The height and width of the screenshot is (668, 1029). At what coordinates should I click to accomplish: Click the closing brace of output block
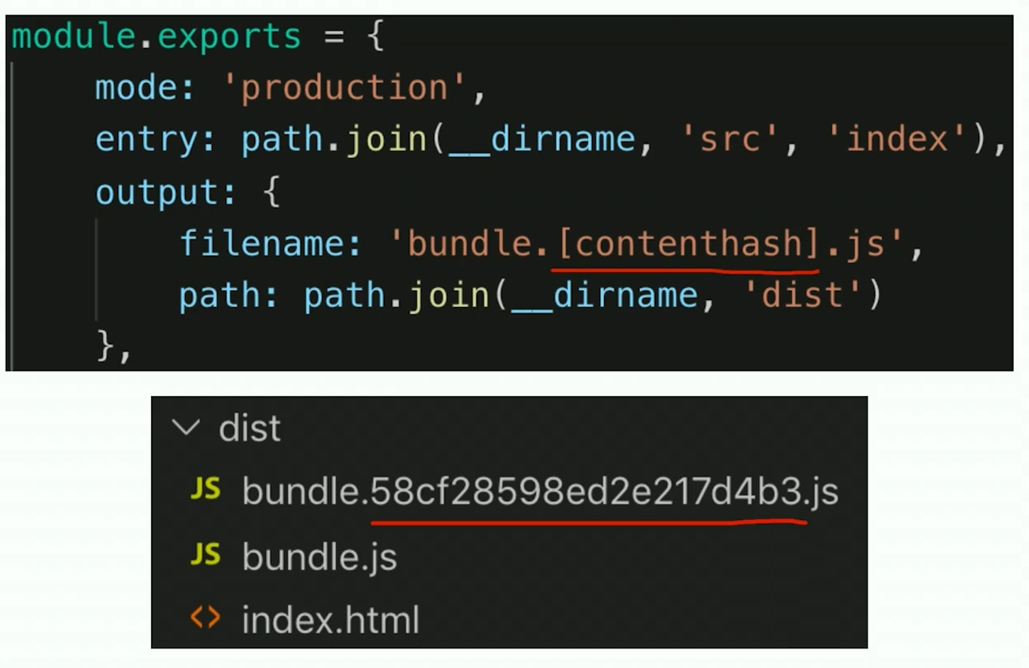(x=105, y=347)
